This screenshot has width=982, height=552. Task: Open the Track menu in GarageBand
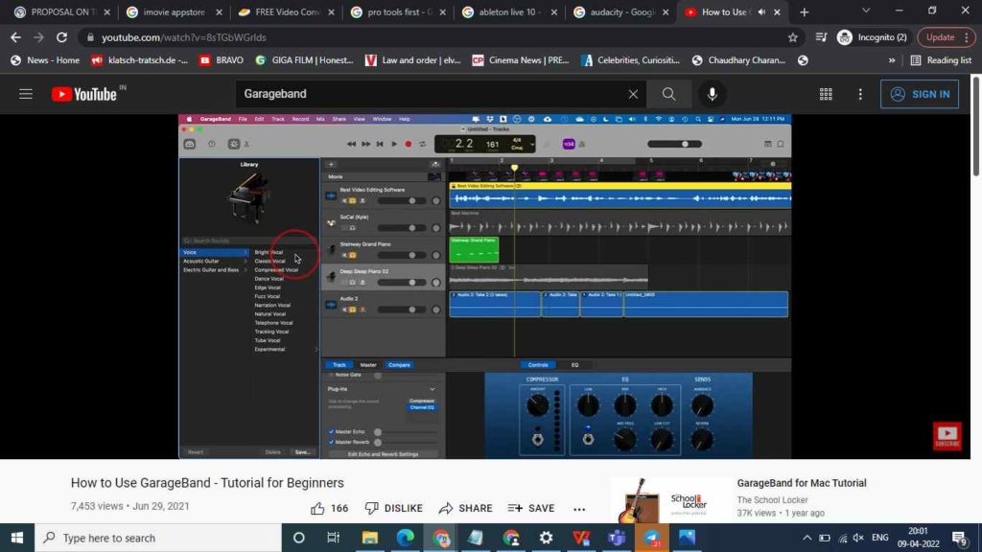(x=278, y=119)
